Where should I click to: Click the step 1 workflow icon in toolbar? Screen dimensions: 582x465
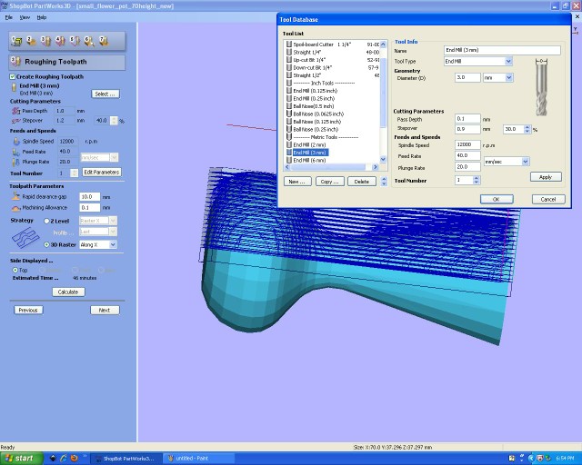(17, 41)
